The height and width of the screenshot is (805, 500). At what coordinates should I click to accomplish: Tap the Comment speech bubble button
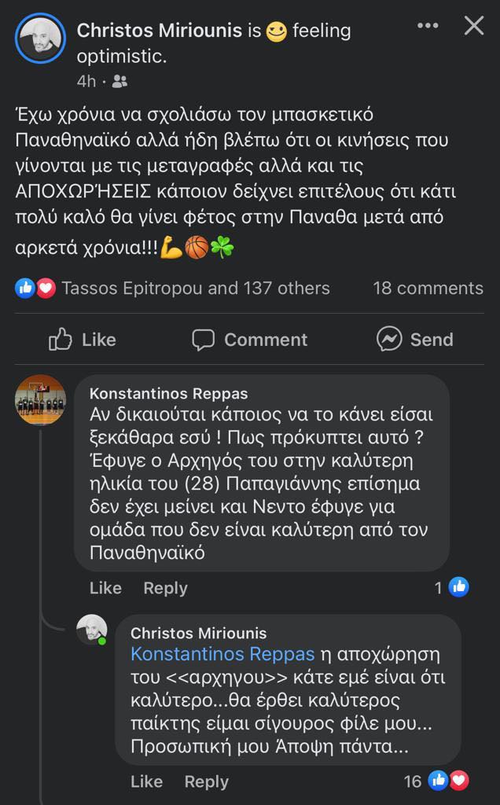(250, 340)
